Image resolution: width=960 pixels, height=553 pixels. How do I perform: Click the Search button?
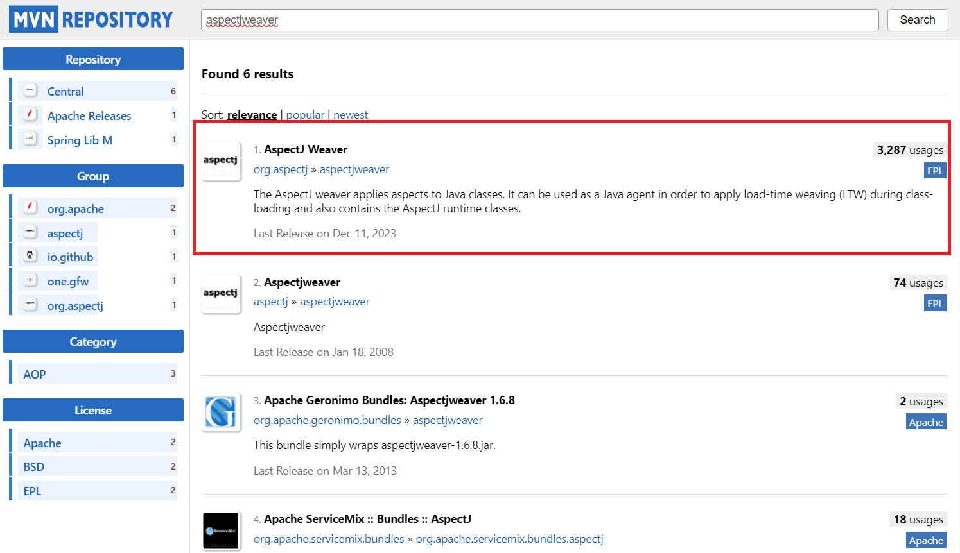[917, 20]
